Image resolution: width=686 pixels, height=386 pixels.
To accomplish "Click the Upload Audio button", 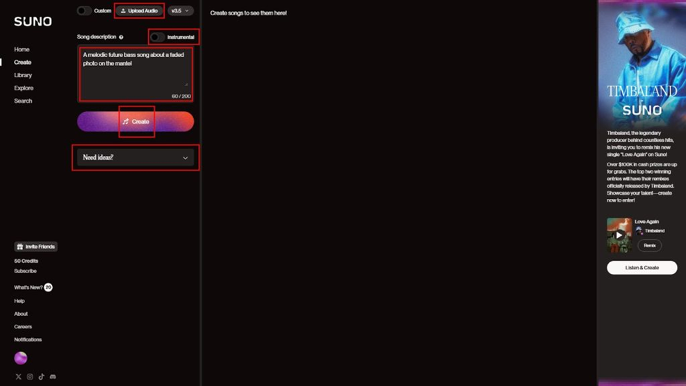I will point(140,10).
